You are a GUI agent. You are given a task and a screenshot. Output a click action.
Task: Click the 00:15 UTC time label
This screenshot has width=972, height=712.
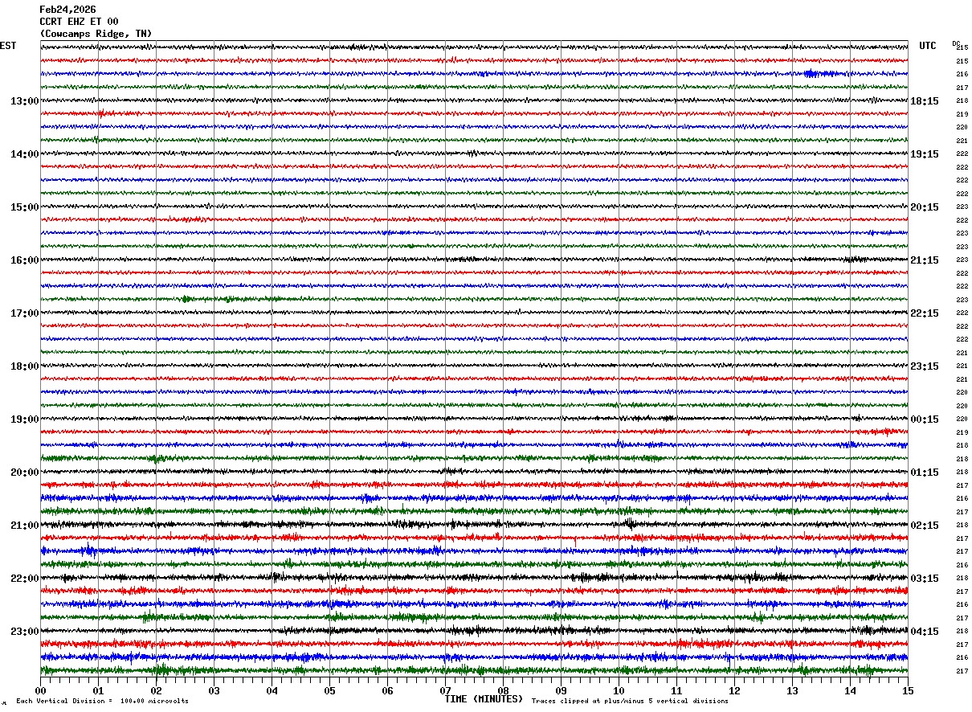point(925,419)
